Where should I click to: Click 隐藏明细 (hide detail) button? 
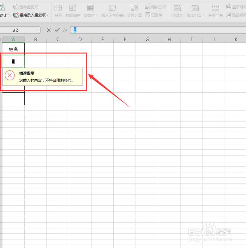click(x=236, y=15)
